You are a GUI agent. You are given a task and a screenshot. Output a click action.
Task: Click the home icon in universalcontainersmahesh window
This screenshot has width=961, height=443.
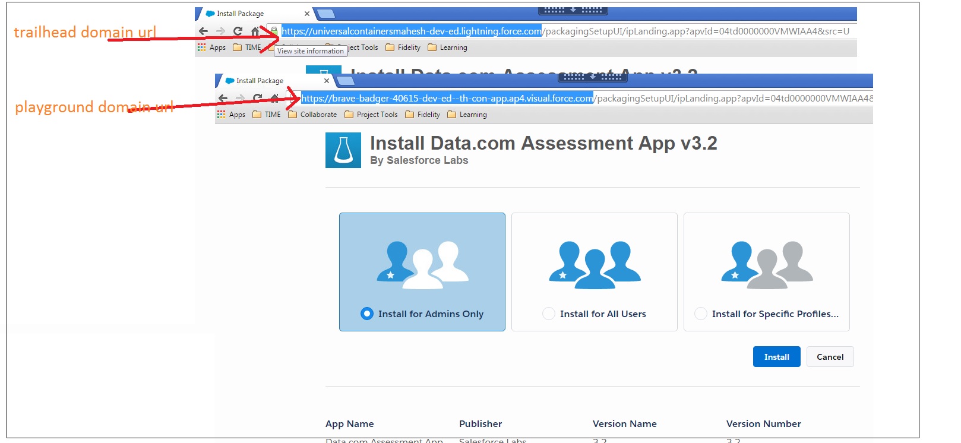click(255, 31)
